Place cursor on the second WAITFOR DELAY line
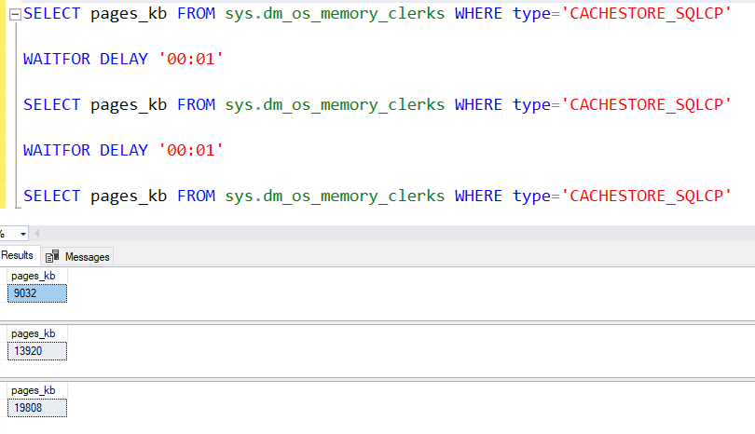 point(123,151)
